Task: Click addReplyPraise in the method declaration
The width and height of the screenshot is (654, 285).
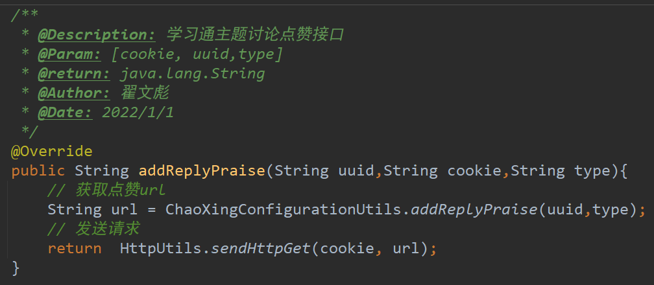Action: [x=202, y=171]
